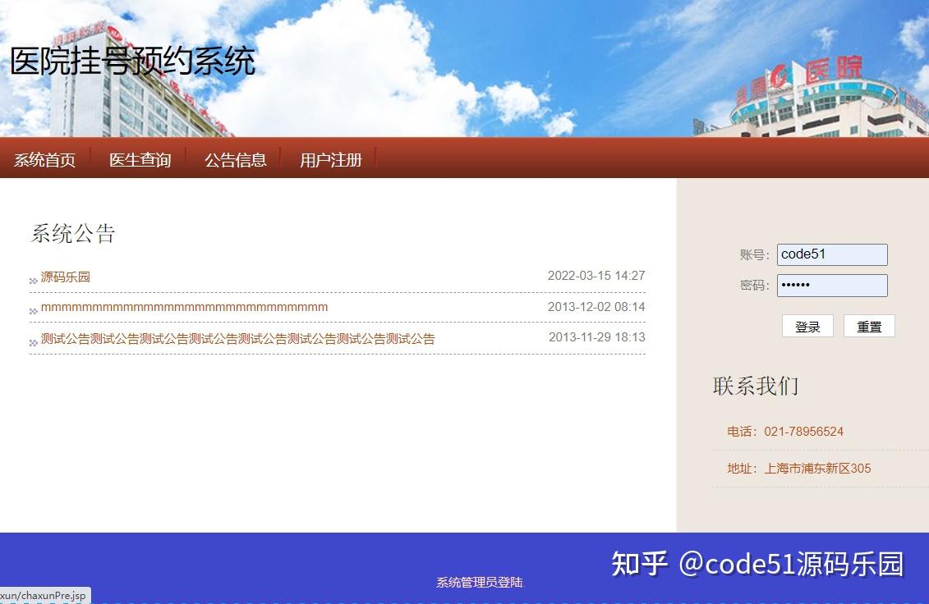Click the timestamp 2022-03-15 14:27
The height and width of the screenshot is (604, 929).
pyautogui.click(x=596, y=275)
